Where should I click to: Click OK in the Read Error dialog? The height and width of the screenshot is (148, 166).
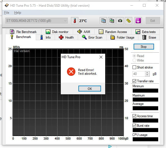pos(90,88)
